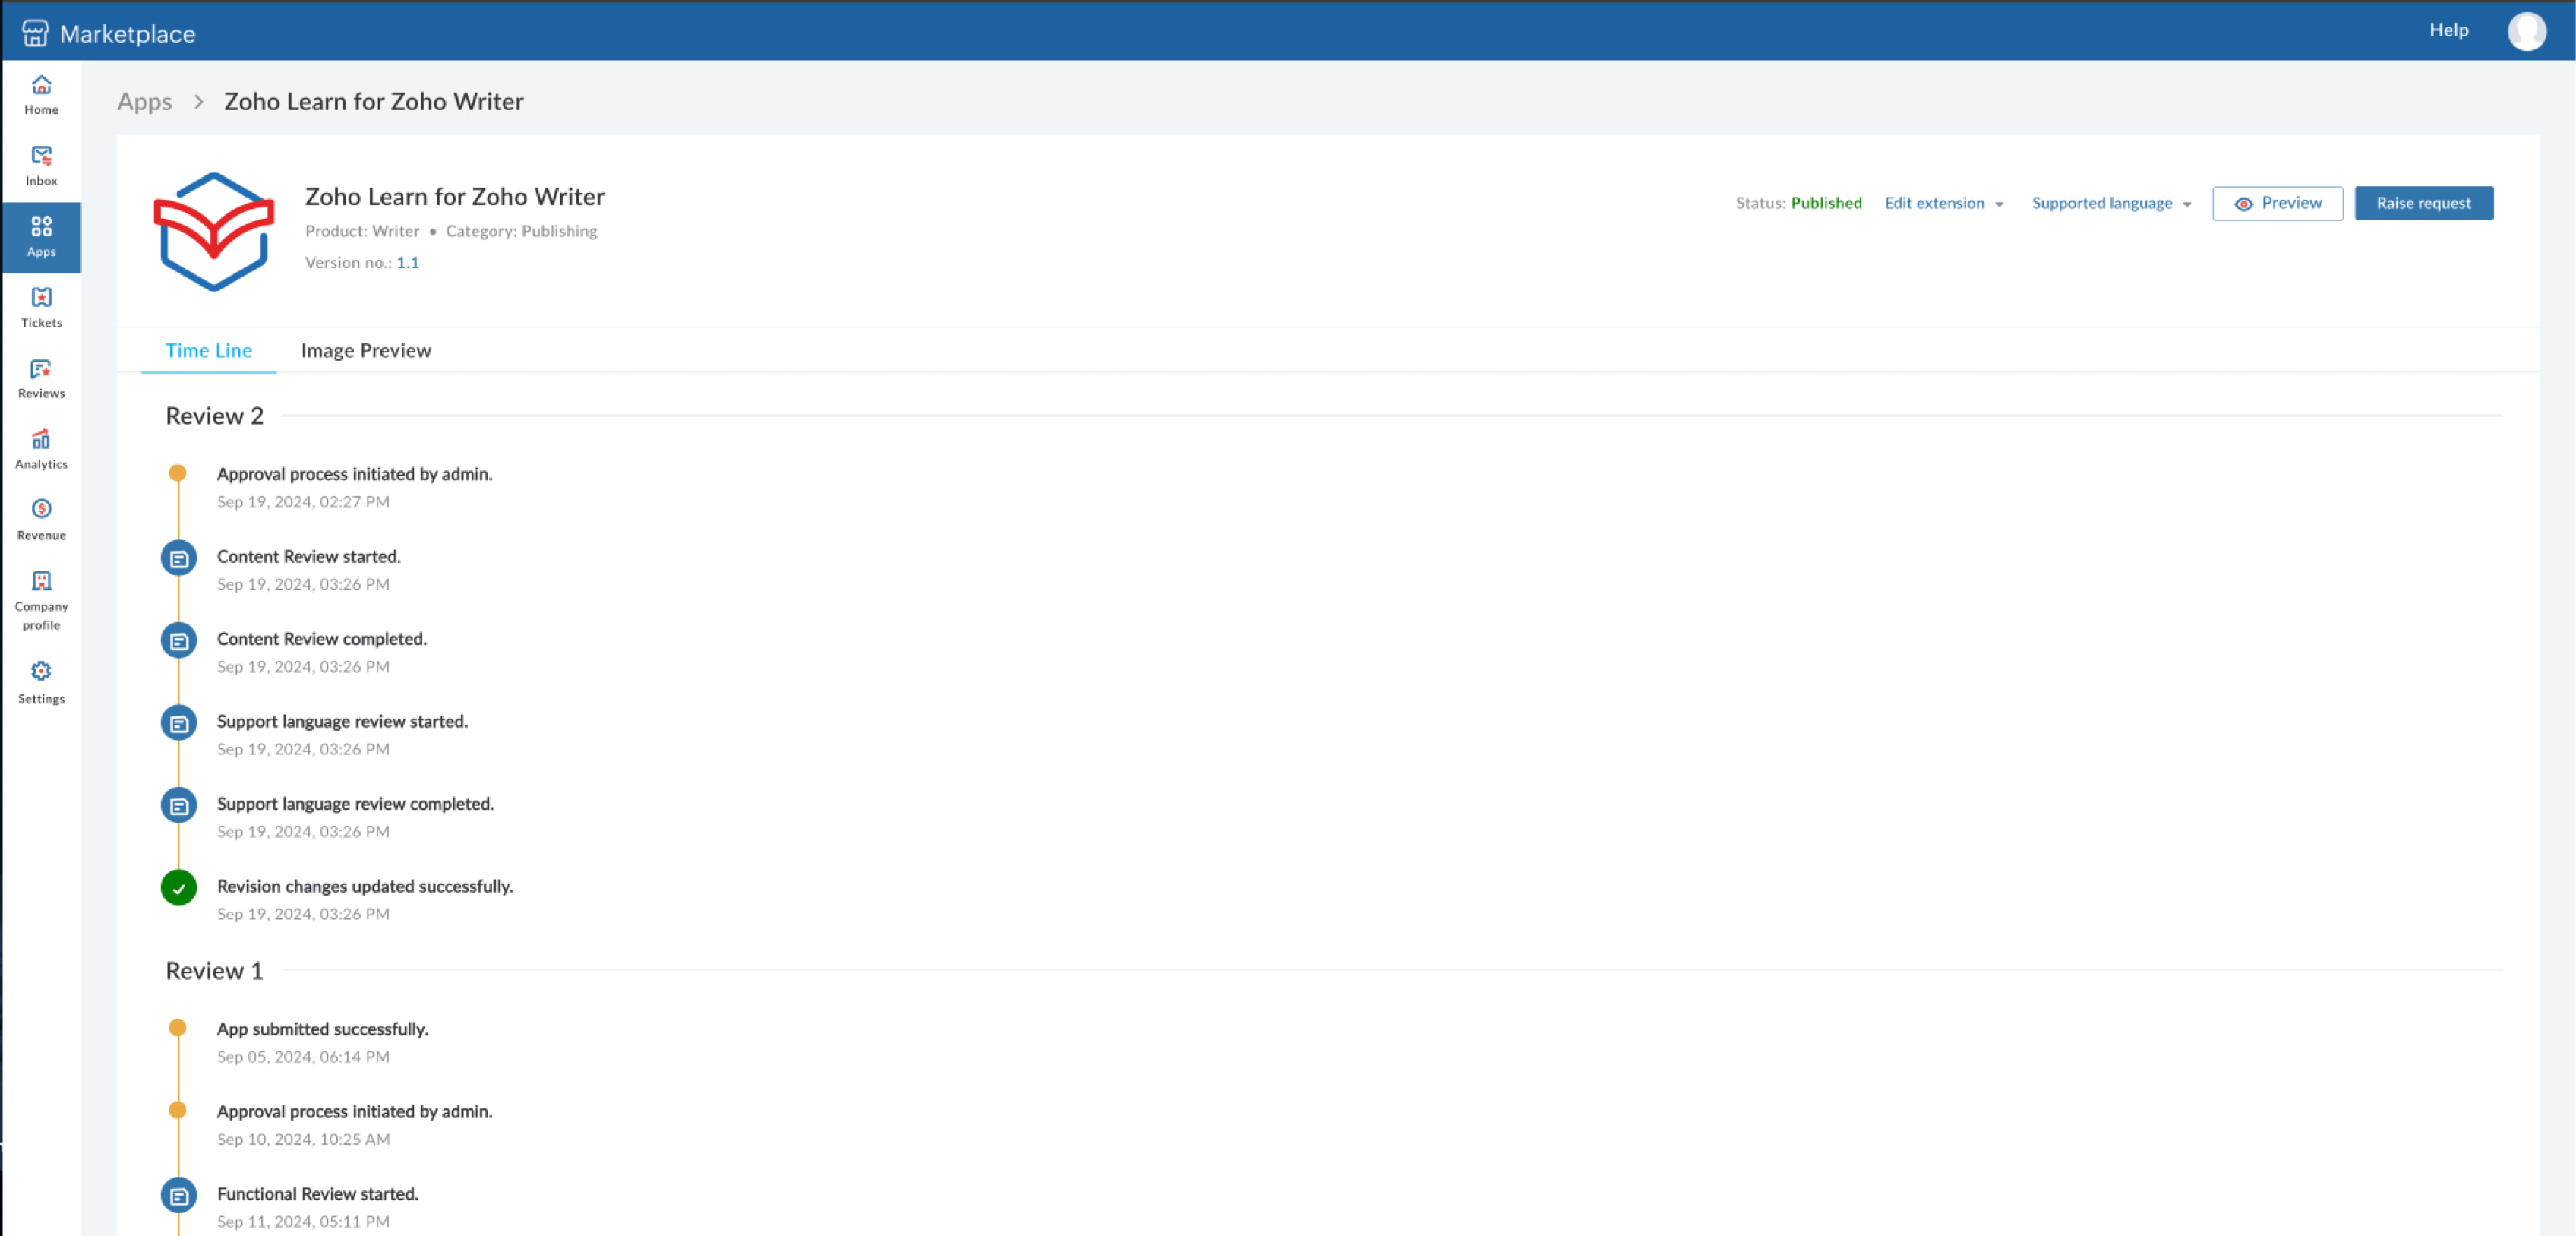Open Company profile page
2576x1236 pixels.
[x=41, y=600]
